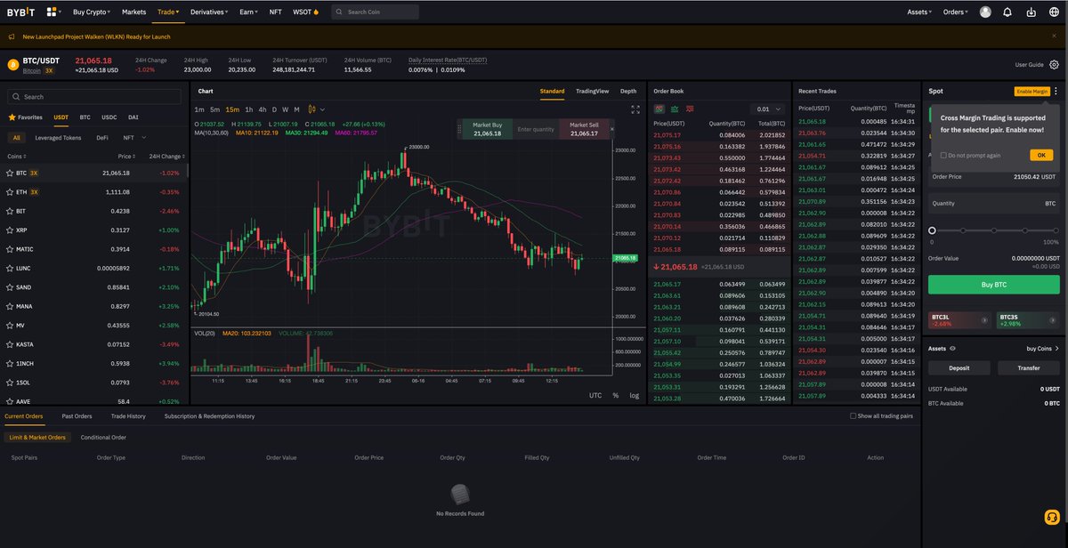Click the coin list Search field
This screenshot has width=1068, height=548.
click(x=95, y=96)
